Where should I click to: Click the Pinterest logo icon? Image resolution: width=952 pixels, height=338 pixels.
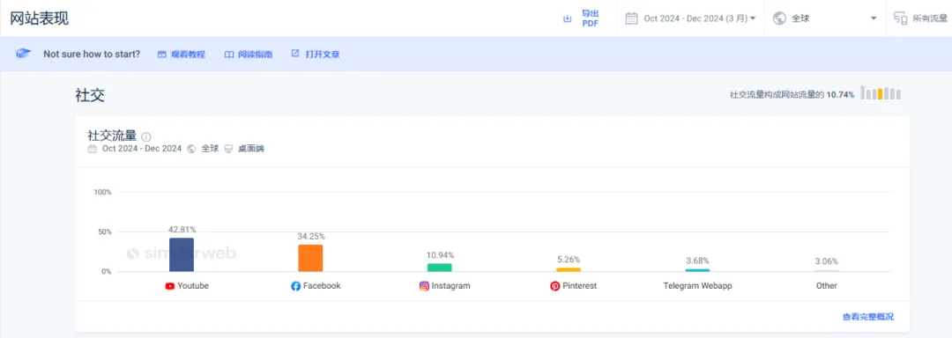[x=555, y=286]
